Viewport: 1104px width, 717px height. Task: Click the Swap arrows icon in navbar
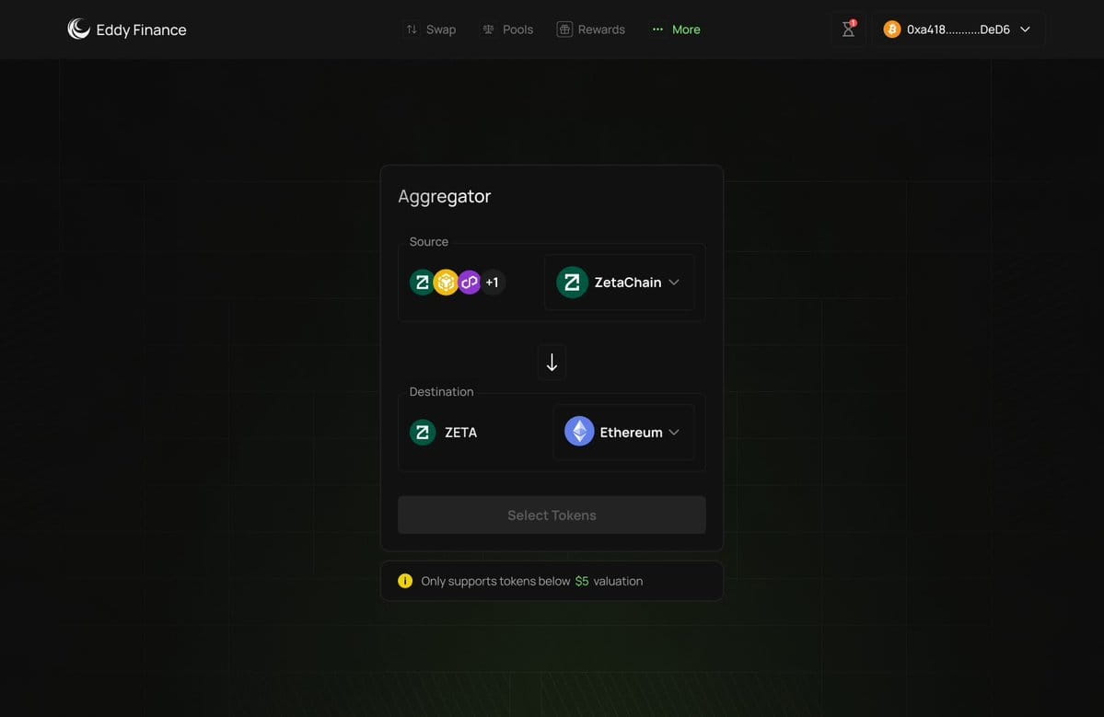tap(412, 29)
